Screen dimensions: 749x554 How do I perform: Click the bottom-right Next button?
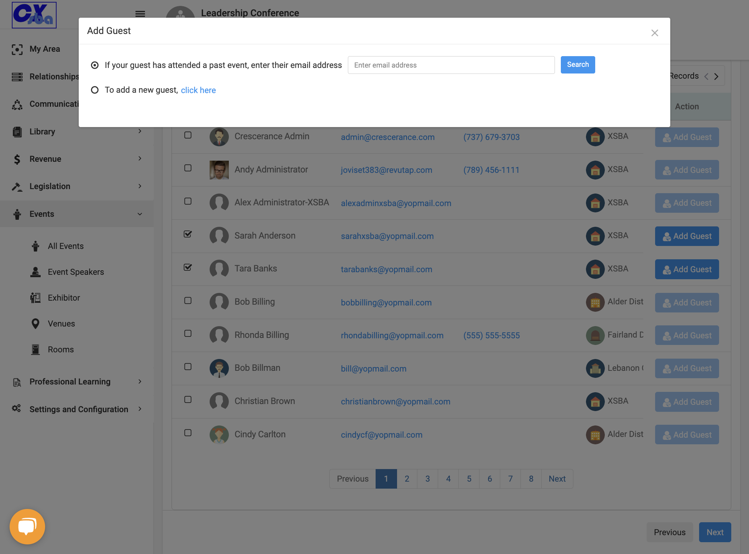tap(715, 533)
